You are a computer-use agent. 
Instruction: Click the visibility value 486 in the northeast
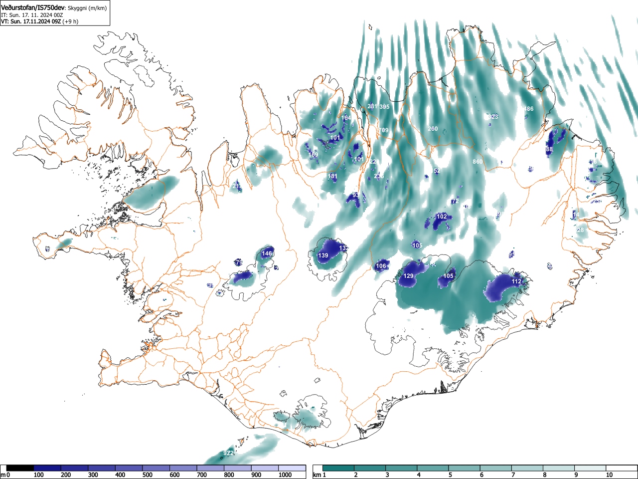(528, 109)
